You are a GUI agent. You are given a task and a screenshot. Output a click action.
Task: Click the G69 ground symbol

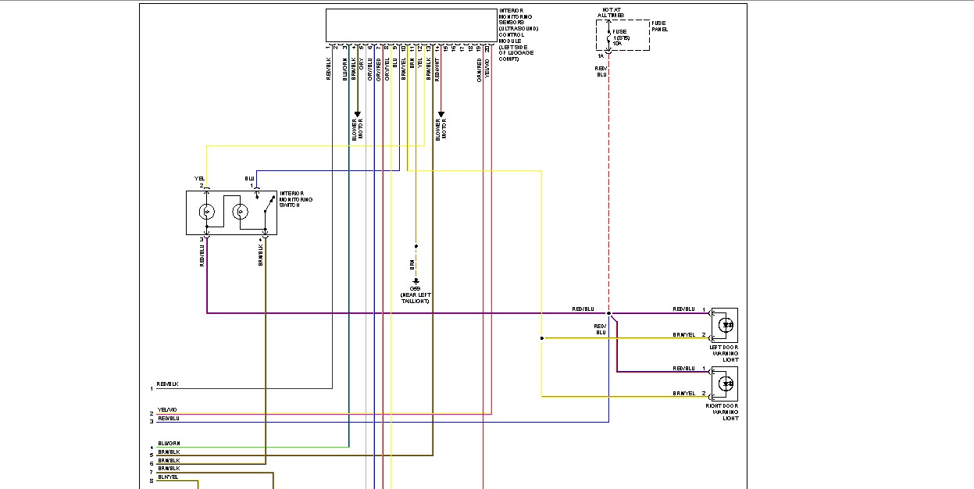416,281
